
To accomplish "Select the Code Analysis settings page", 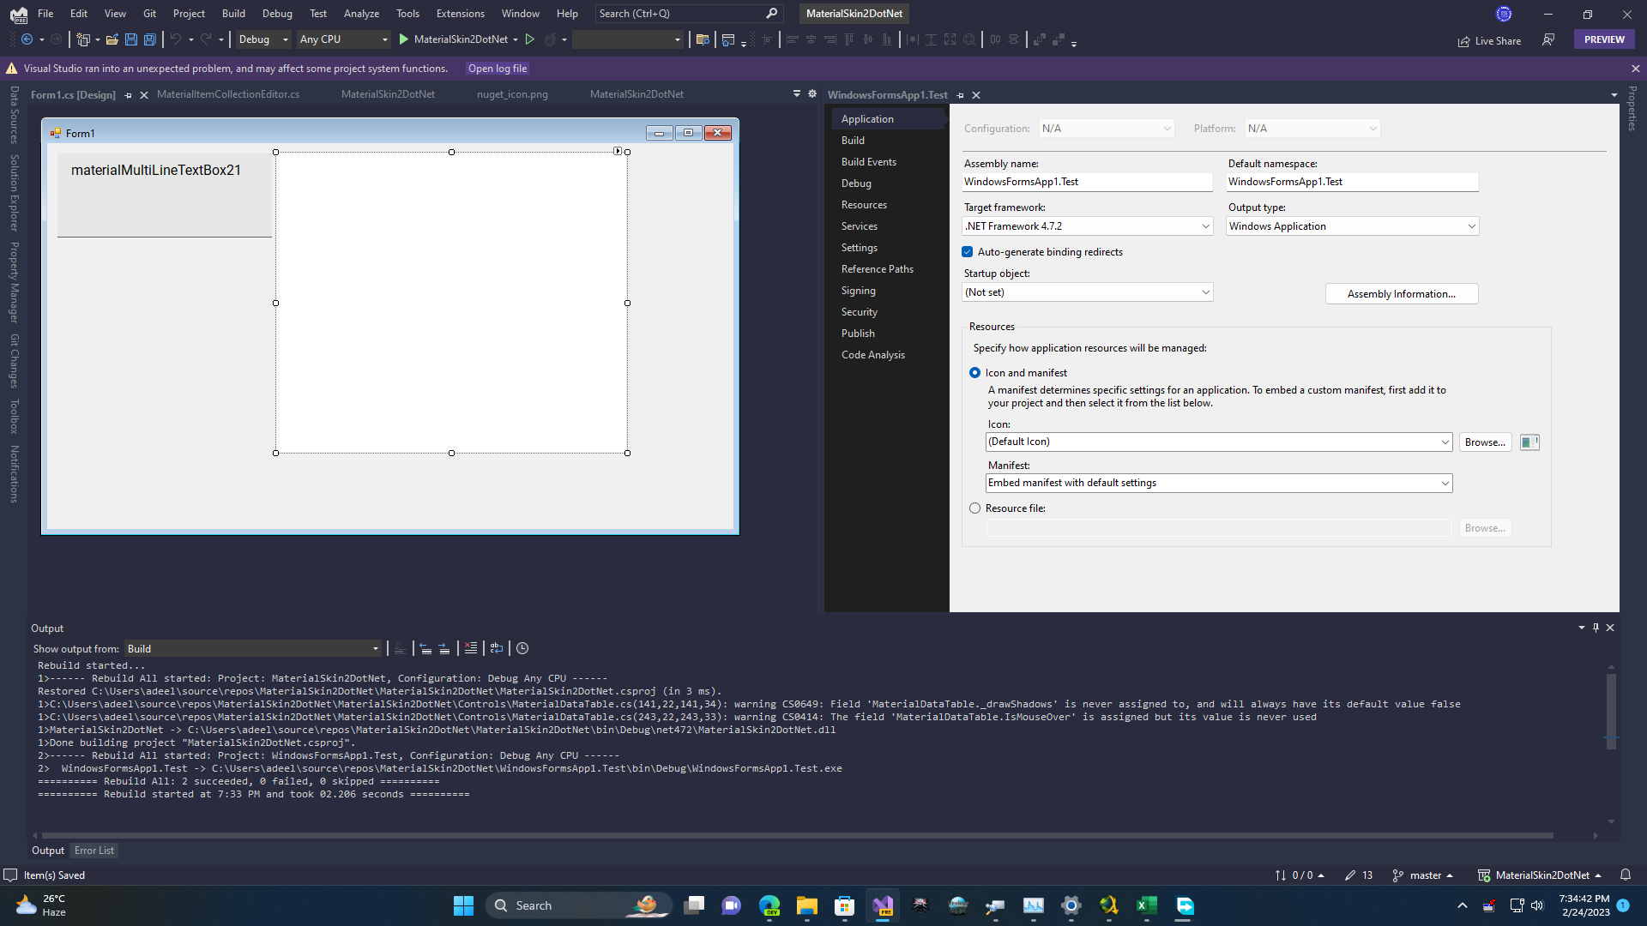I will (x=872, y=354).
